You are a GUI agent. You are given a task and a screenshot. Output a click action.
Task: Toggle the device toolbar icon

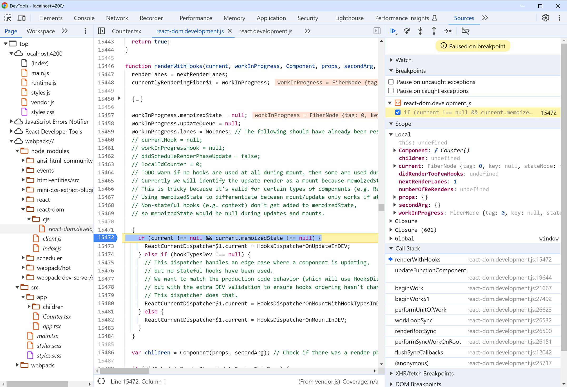pyautogui.click(x=22, y=18)
